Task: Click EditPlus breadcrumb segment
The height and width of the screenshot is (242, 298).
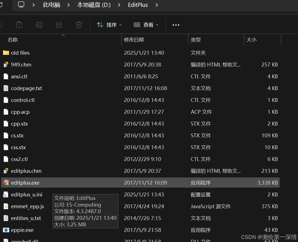Action: pos(138,5)
